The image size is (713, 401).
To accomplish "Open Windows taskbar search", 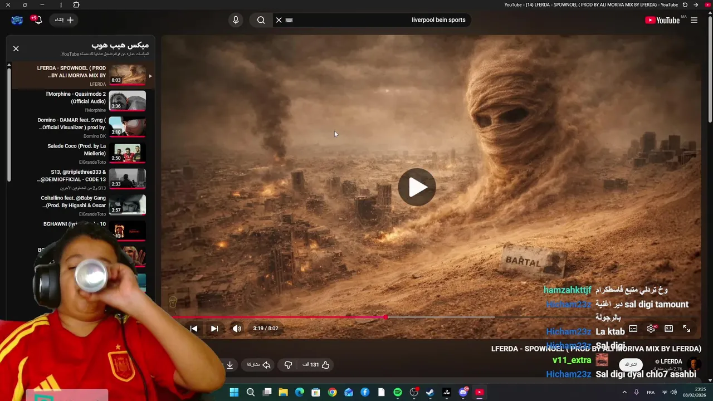I will click(x=251, y=392).
